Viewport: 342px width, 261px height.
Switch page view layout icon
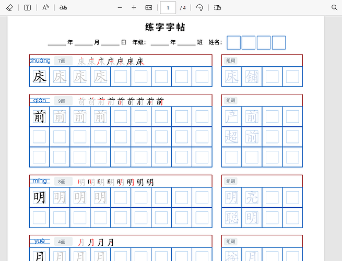click(x=217, y=8)
